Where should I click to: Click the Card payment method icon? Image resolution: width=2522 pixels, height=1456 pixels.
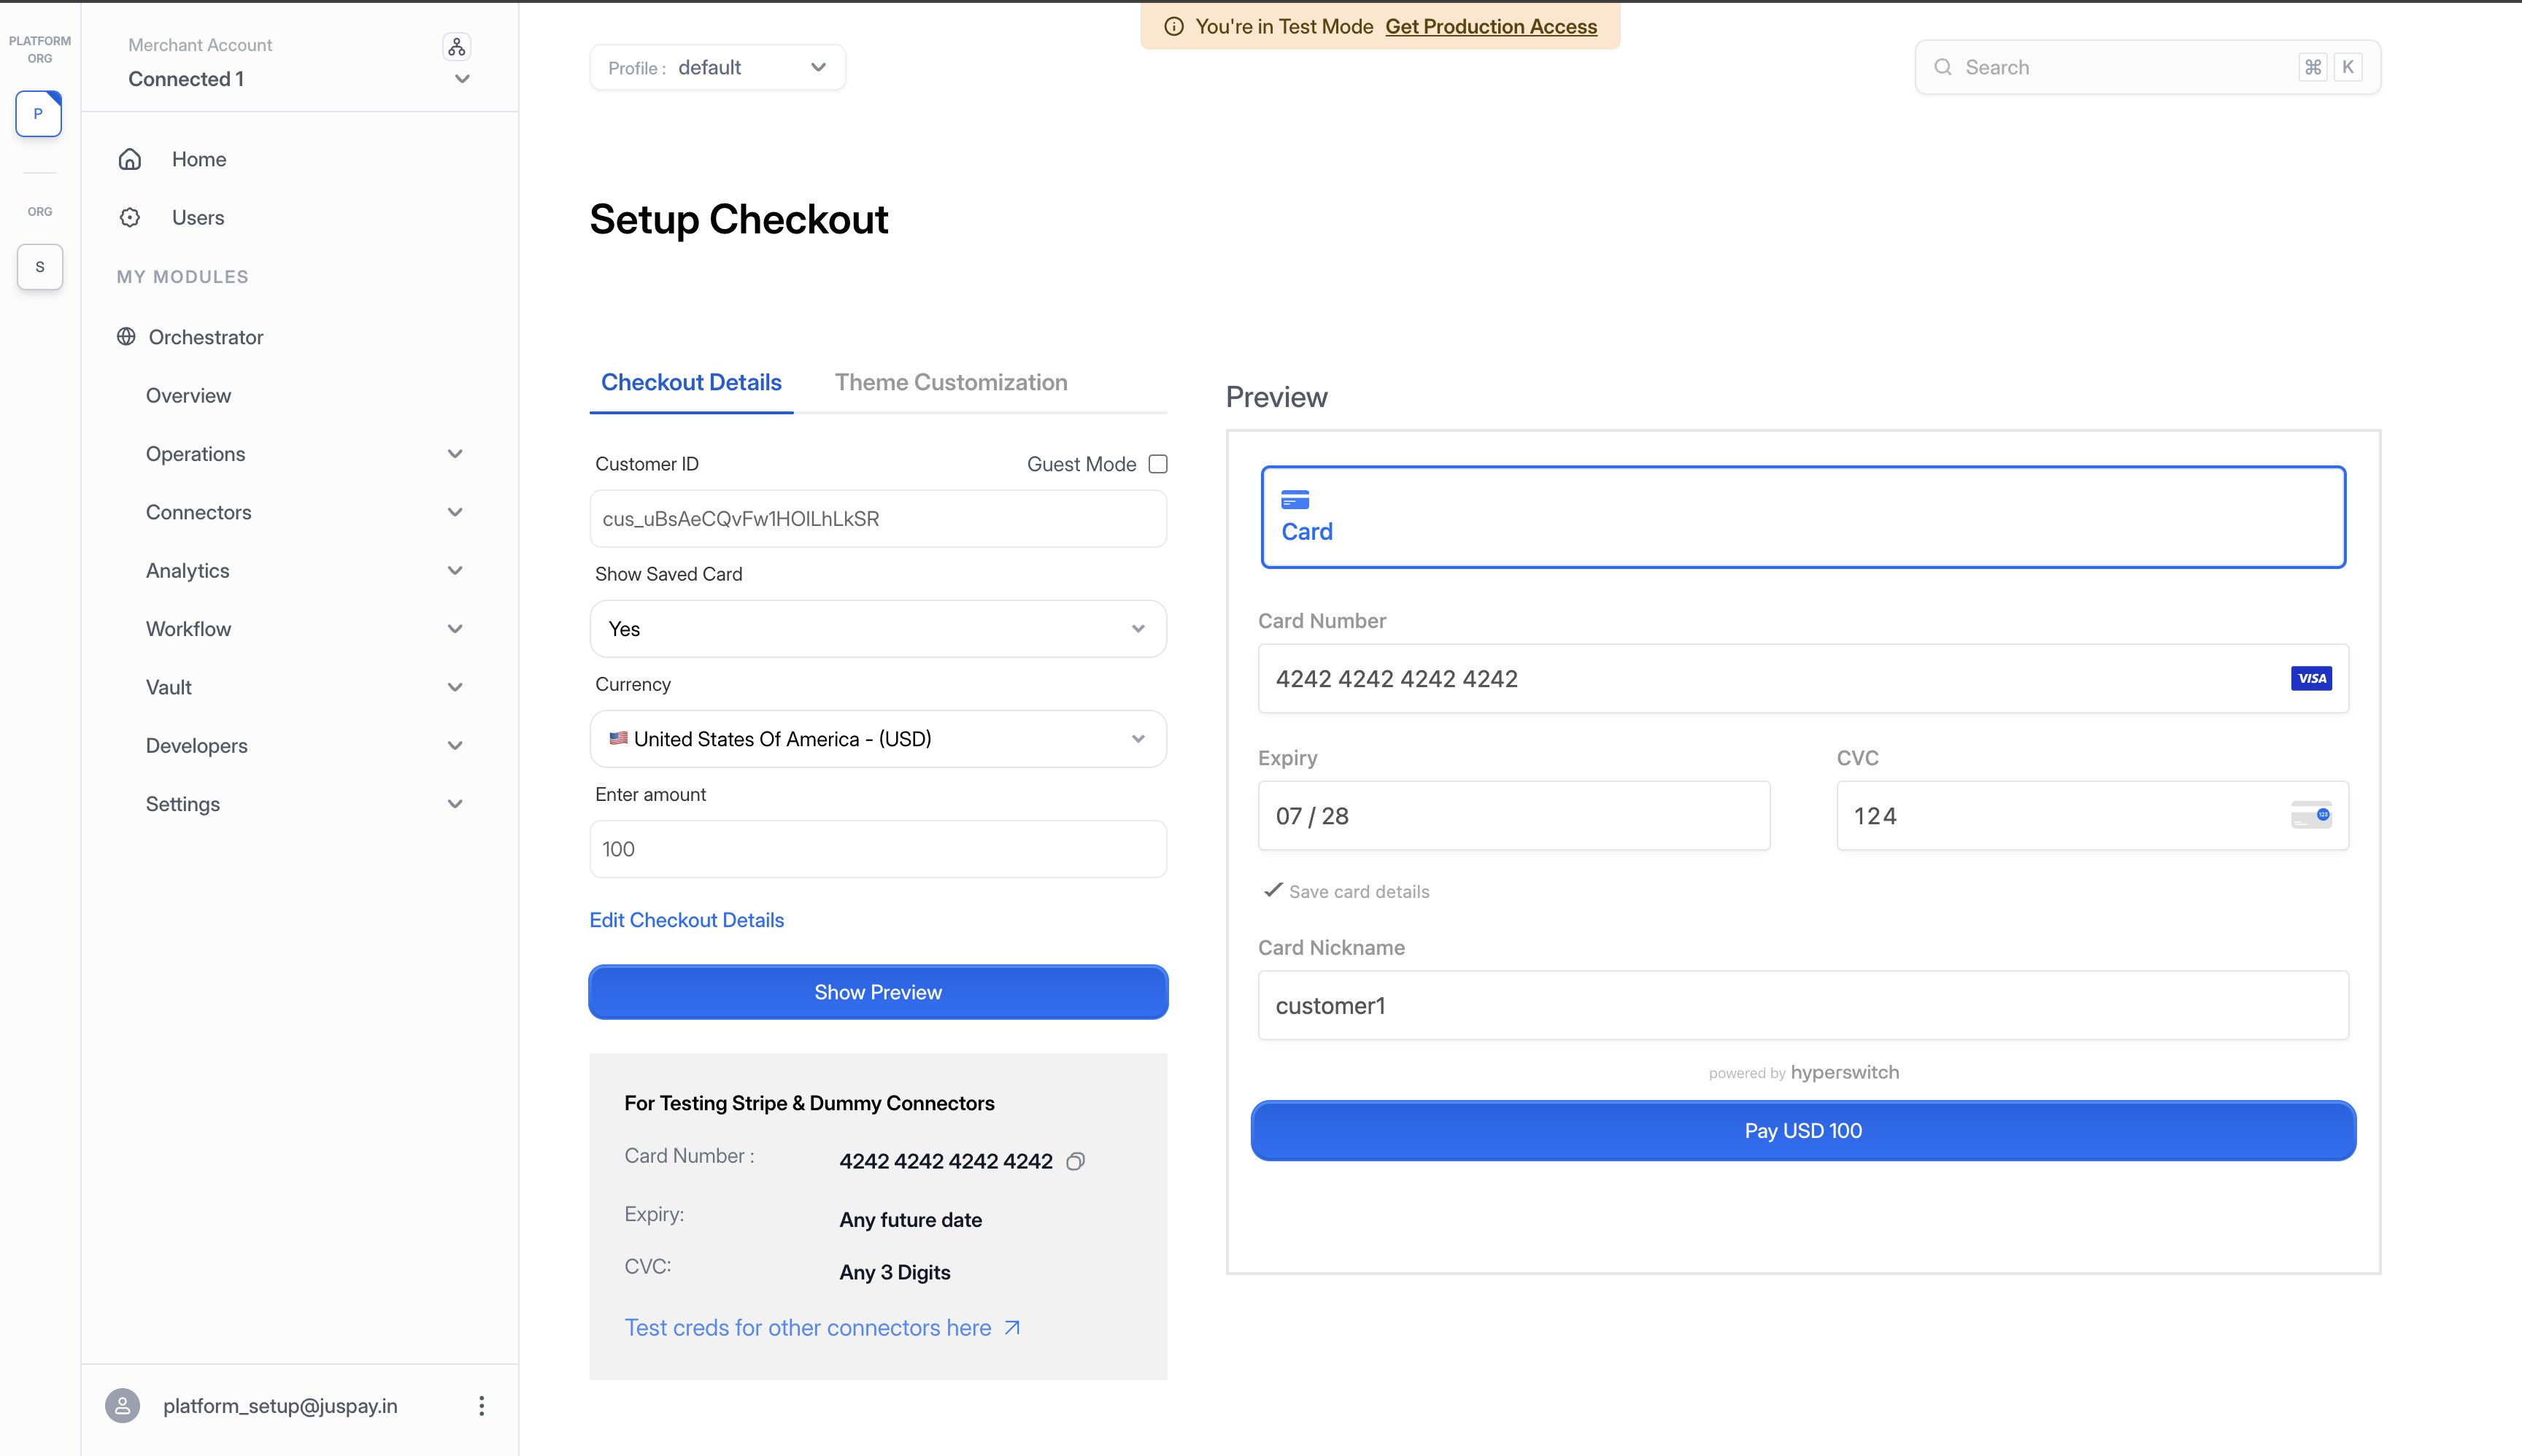(1295, 499)
